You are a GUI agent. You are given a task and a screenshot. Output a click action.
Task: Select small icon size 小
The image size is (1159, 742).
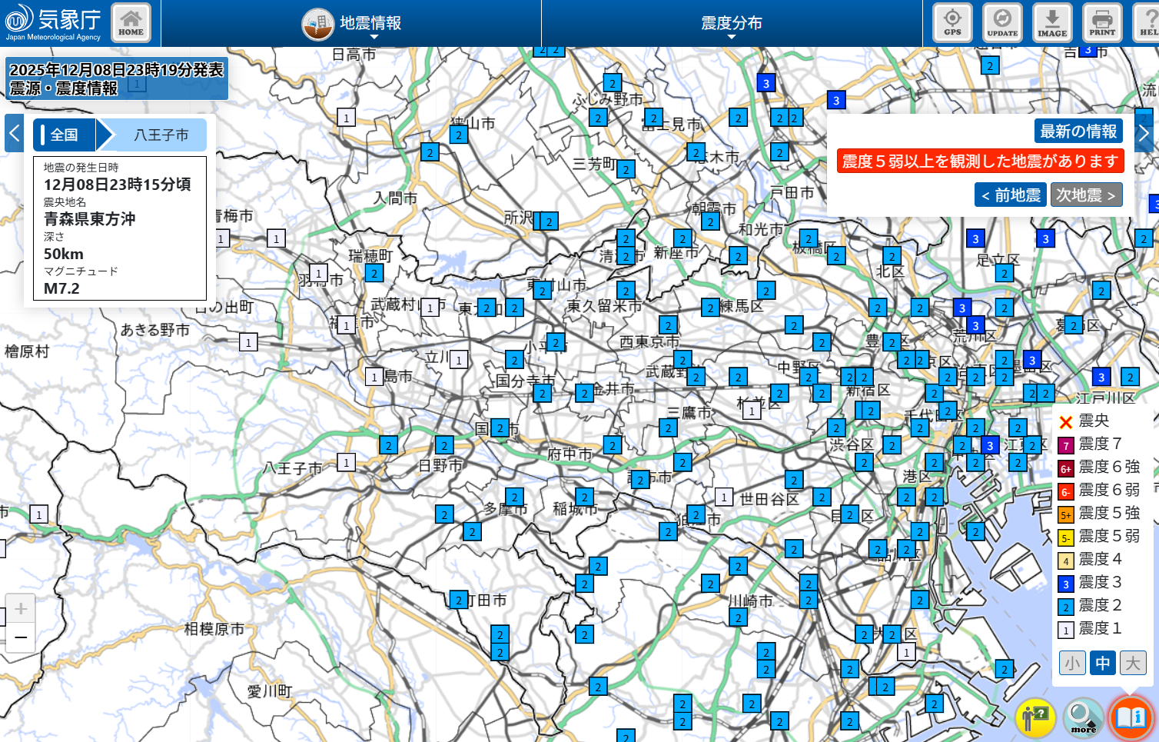pos(1072,663)
